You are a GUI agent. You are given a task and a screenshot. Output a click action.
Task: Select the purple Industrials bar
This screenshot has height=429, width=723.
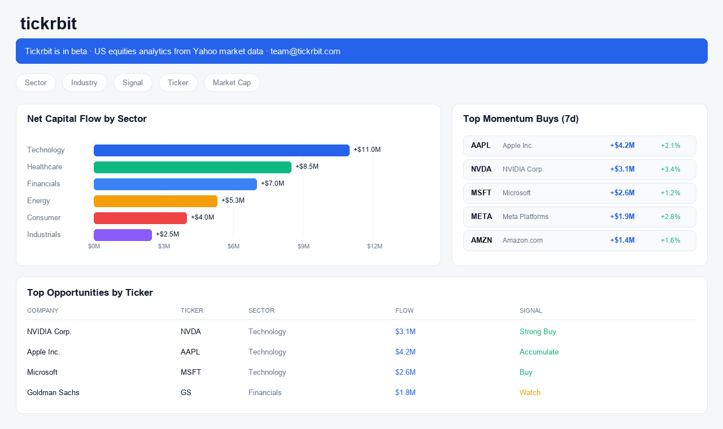click(x=123, y=235)
